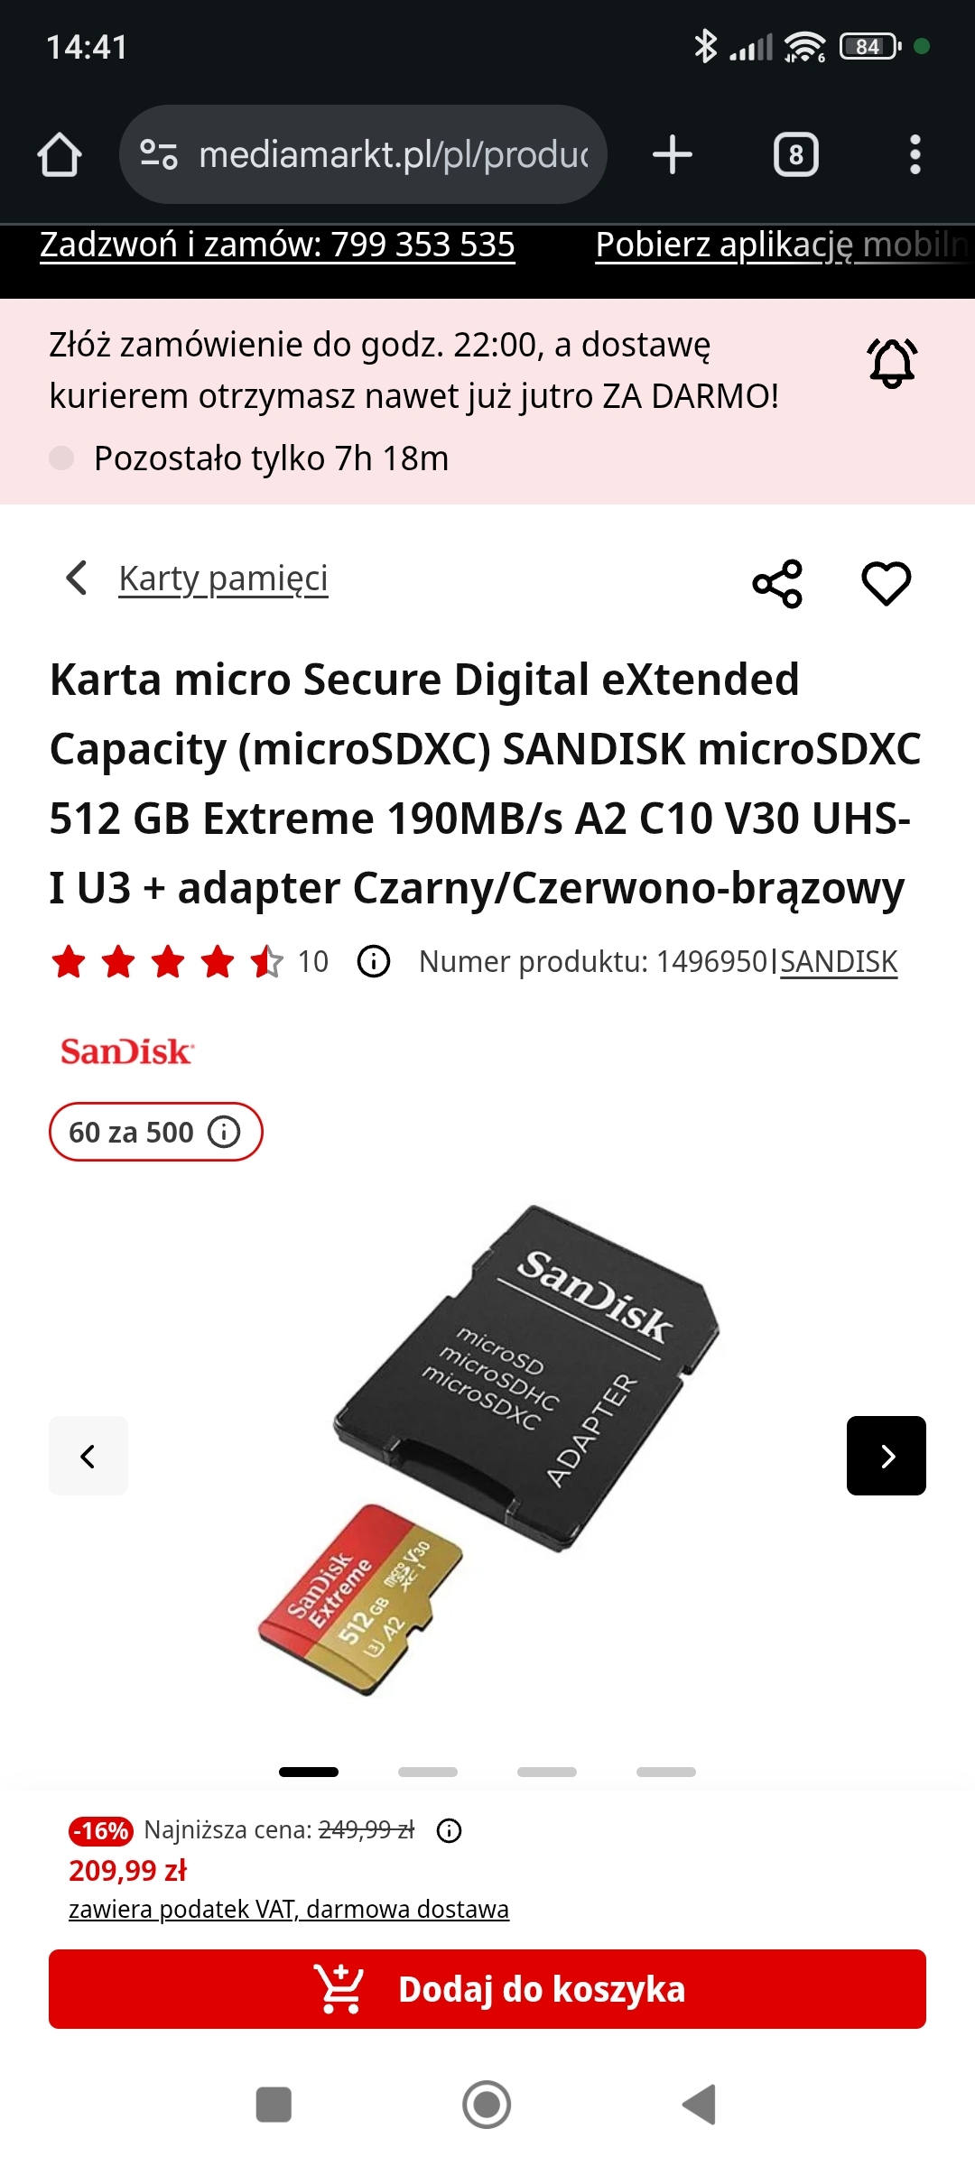The width and height of the screenshot is (975, 2166).
Task: Open VAT and free delivery details link
Action: [x=289, y=1910]
